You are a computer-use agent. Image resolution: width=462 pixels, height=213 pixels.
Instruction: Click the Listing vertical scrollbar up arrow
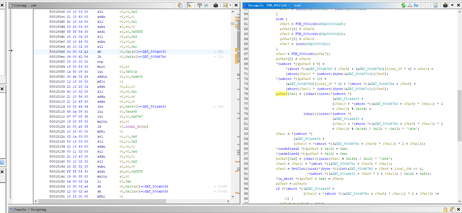pos(233,12)
